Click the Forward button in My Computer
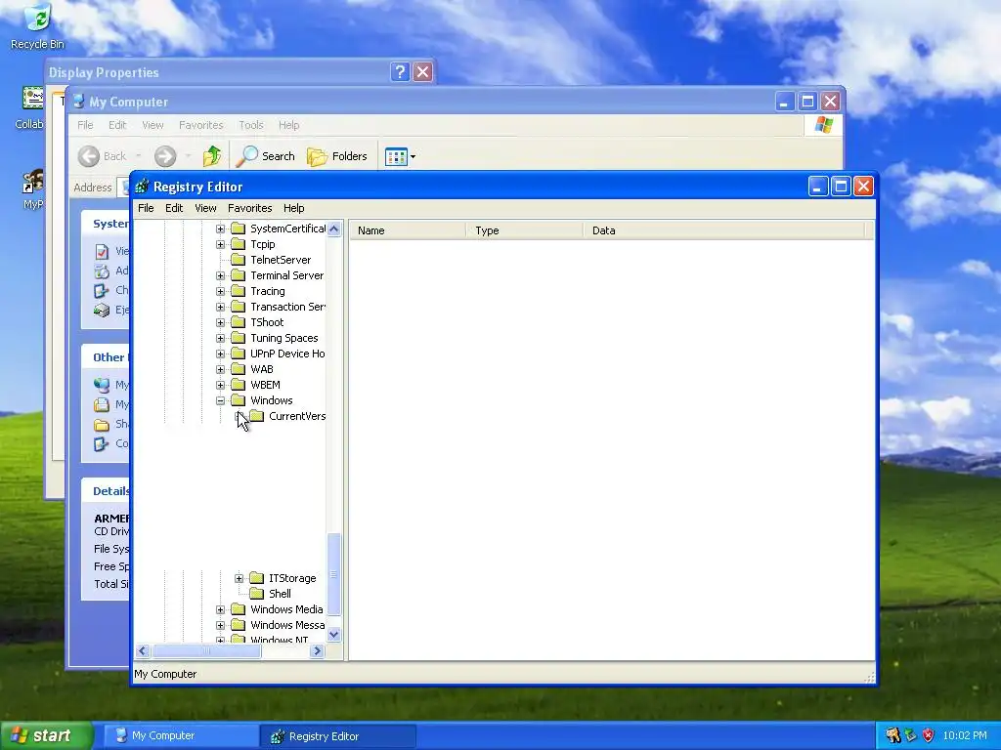The height and width of the screenshot is (750, 1001). [165, 156]
